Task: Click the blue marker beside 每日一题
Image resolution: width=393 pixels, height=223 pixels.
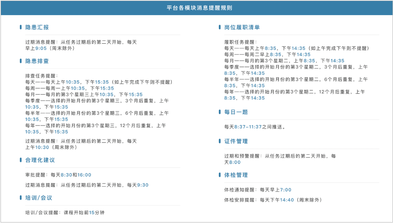Action: click(220, 112)
